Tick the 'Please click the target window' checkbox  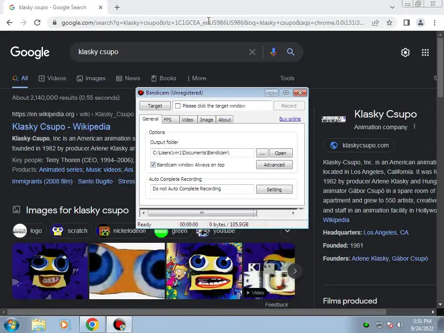coord(178,106)
